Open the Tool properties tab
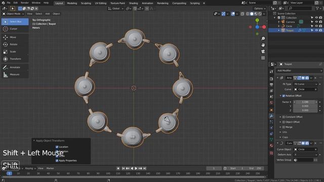Image resolution: width=324 pixels, height=182 pixels. coord(271,71)
